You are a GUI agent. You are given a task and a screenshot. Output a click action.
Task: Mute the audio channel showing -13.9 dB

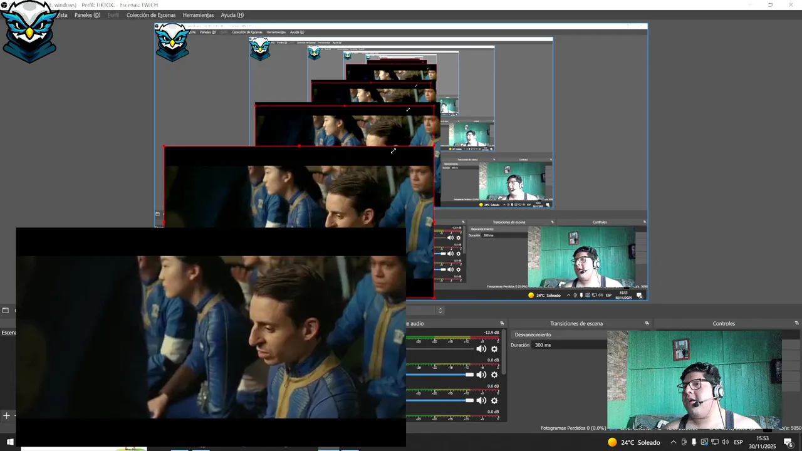coord(481,349)
